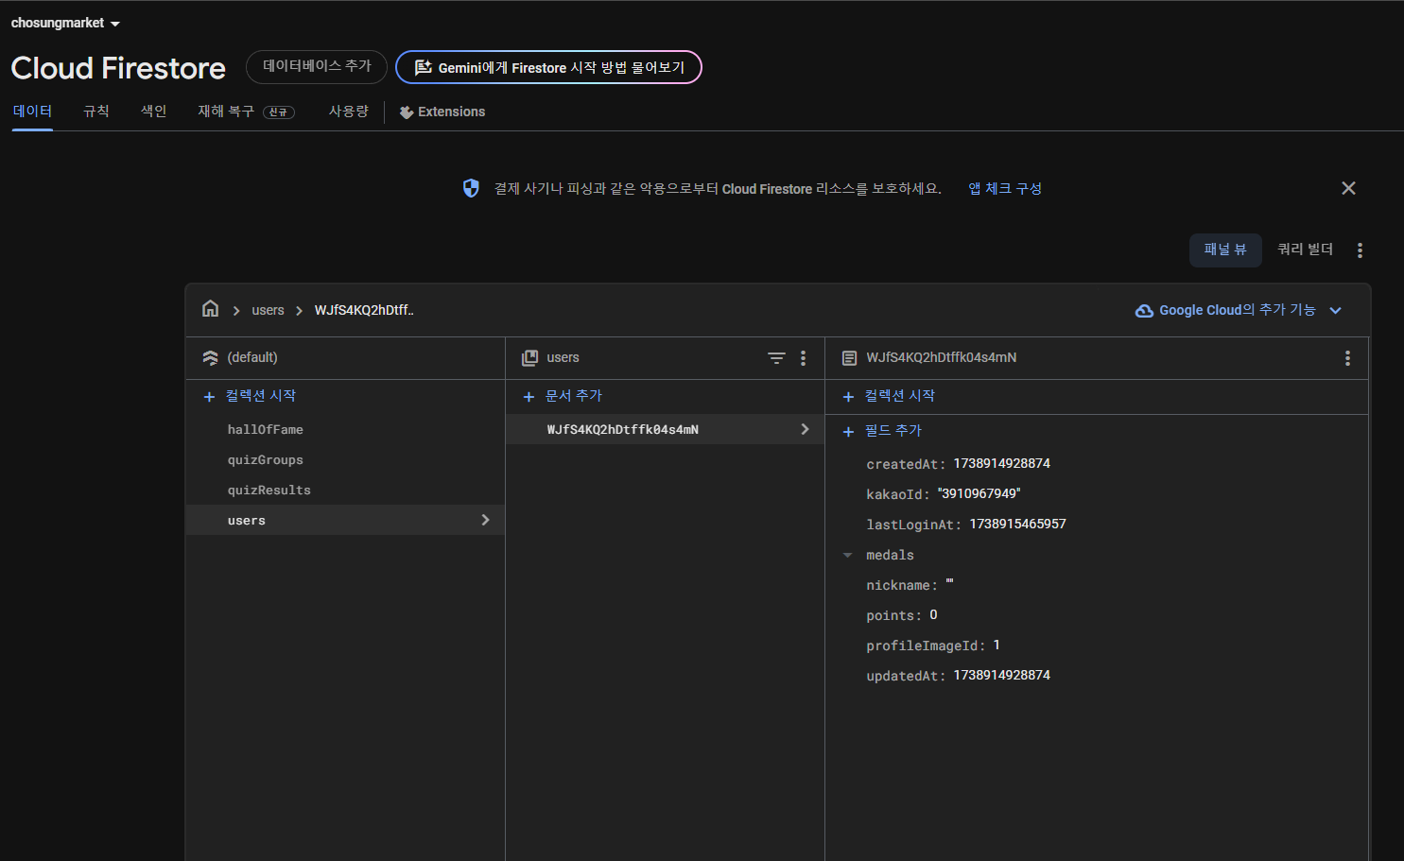Click the points field value 0
Screen dimensions: 1404x861
pyautogui.click(x=933, y=614)
